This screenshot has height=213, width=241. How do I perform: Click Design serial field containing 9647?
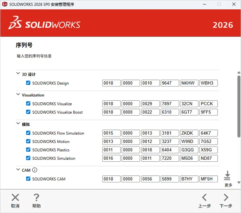(170, 83)
